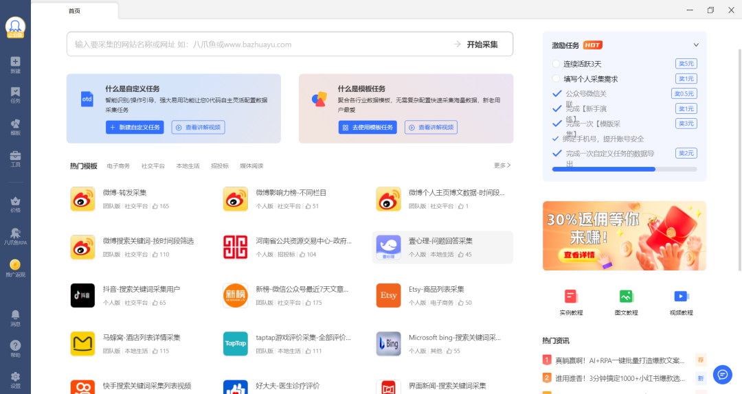Image resolution: width=742 pixels, height=394 pixels.
Task: Open the 抖音-搜索关键词采集用户 template icon
Action: [x=82, y=295]
